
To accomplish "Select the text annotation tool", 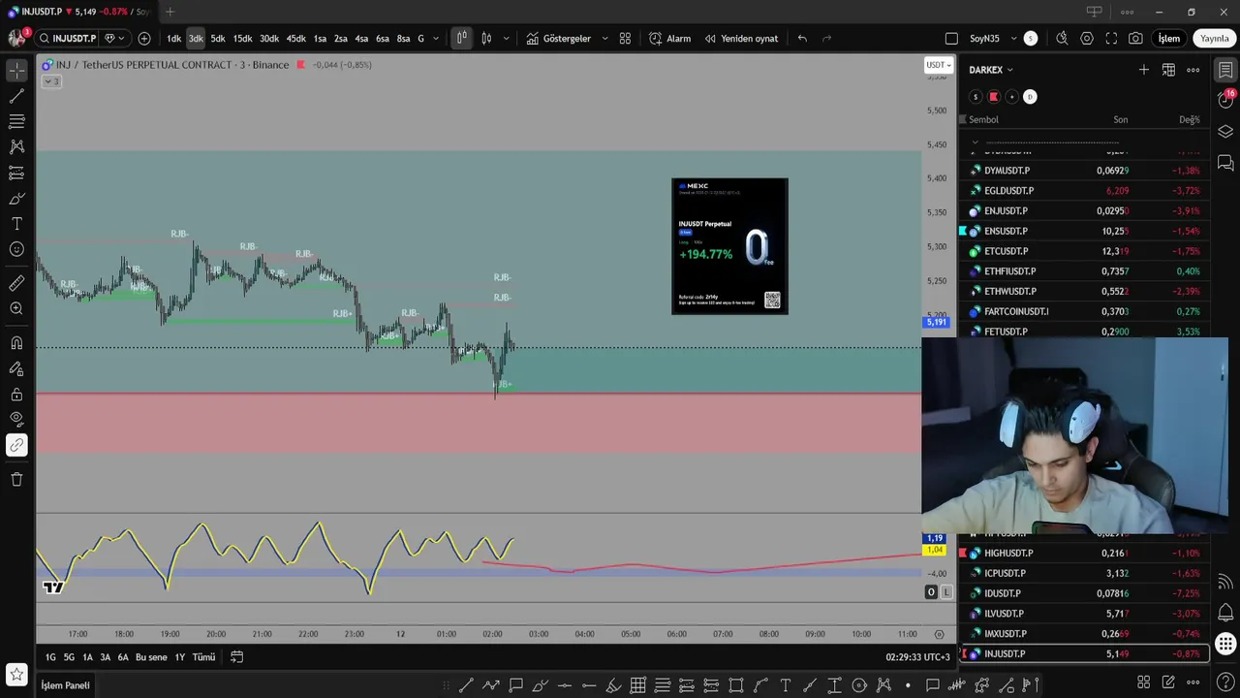I will point(16,223).
